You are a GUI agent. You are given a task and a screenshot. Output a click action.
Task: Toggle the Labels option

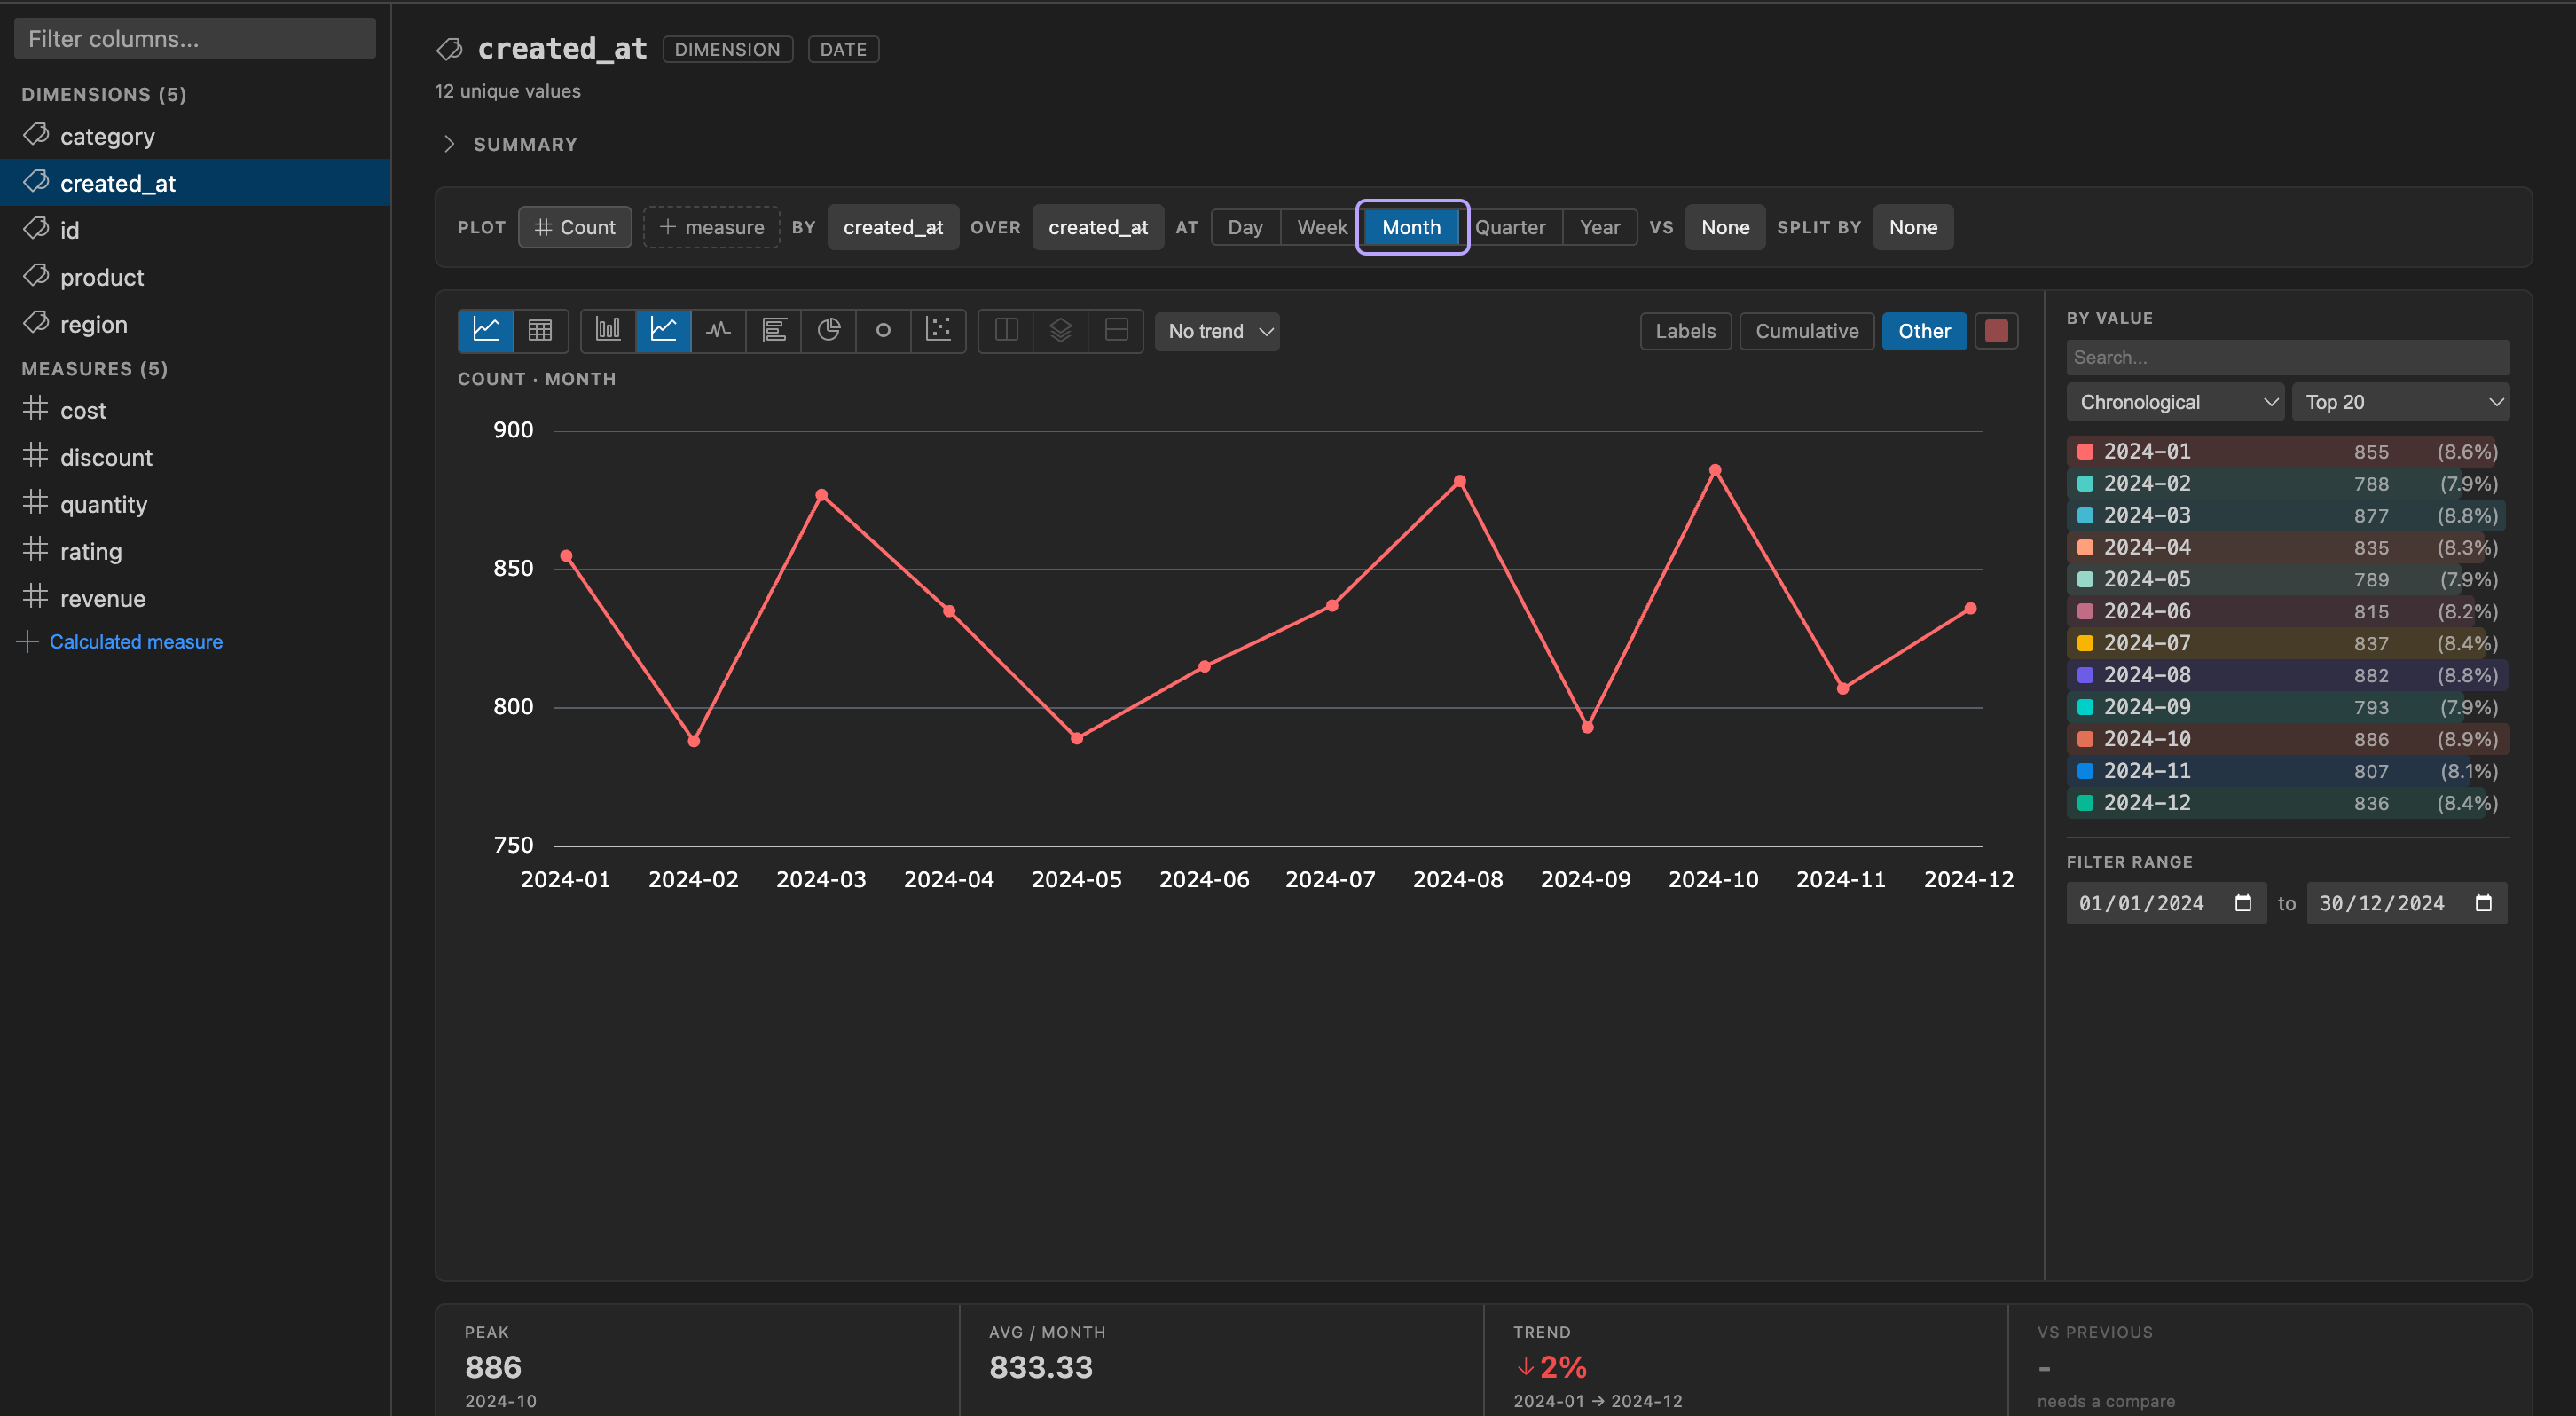pyautogui.click(x=1685, y=331)
